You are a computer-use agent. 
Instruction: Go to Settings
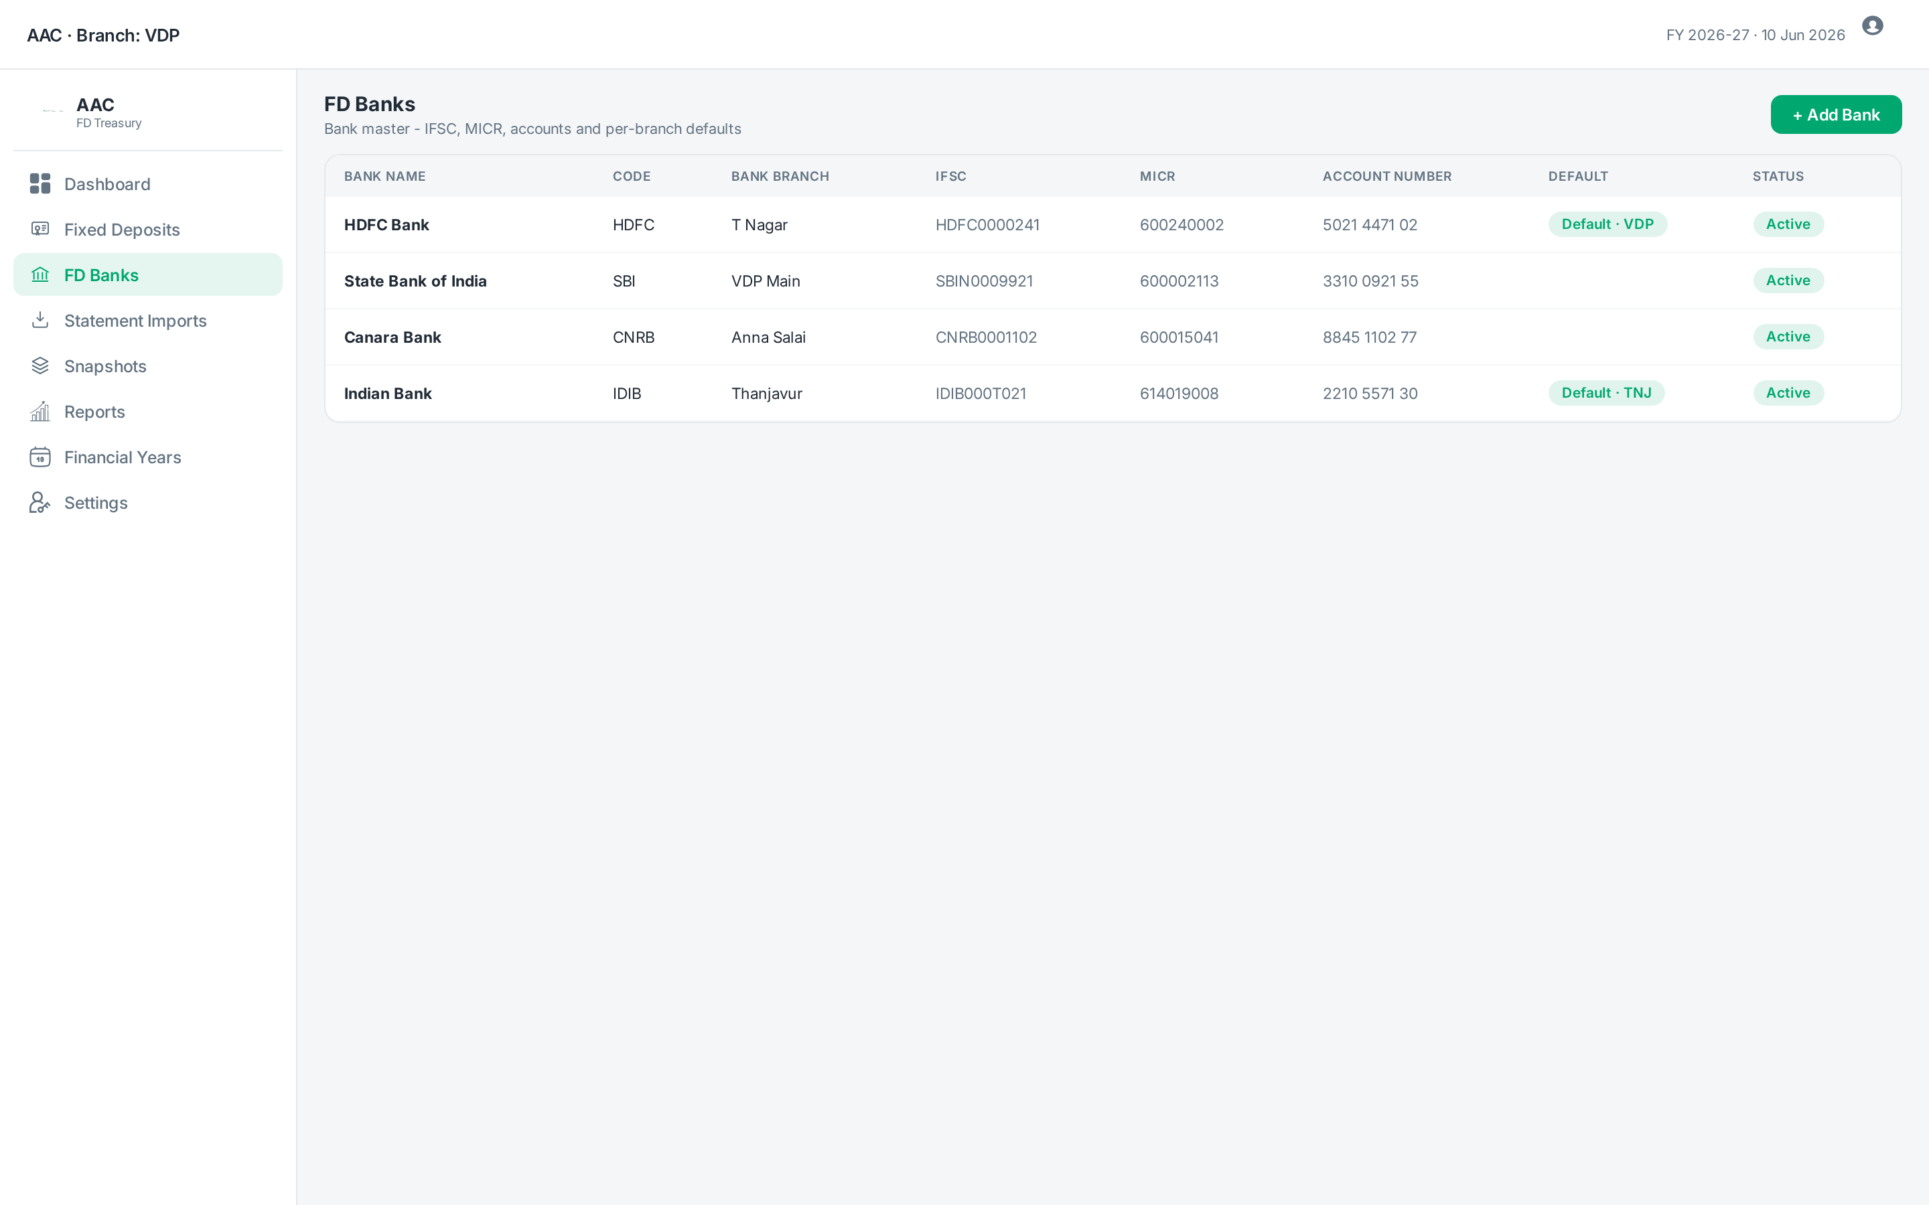[x=148, y=502]
